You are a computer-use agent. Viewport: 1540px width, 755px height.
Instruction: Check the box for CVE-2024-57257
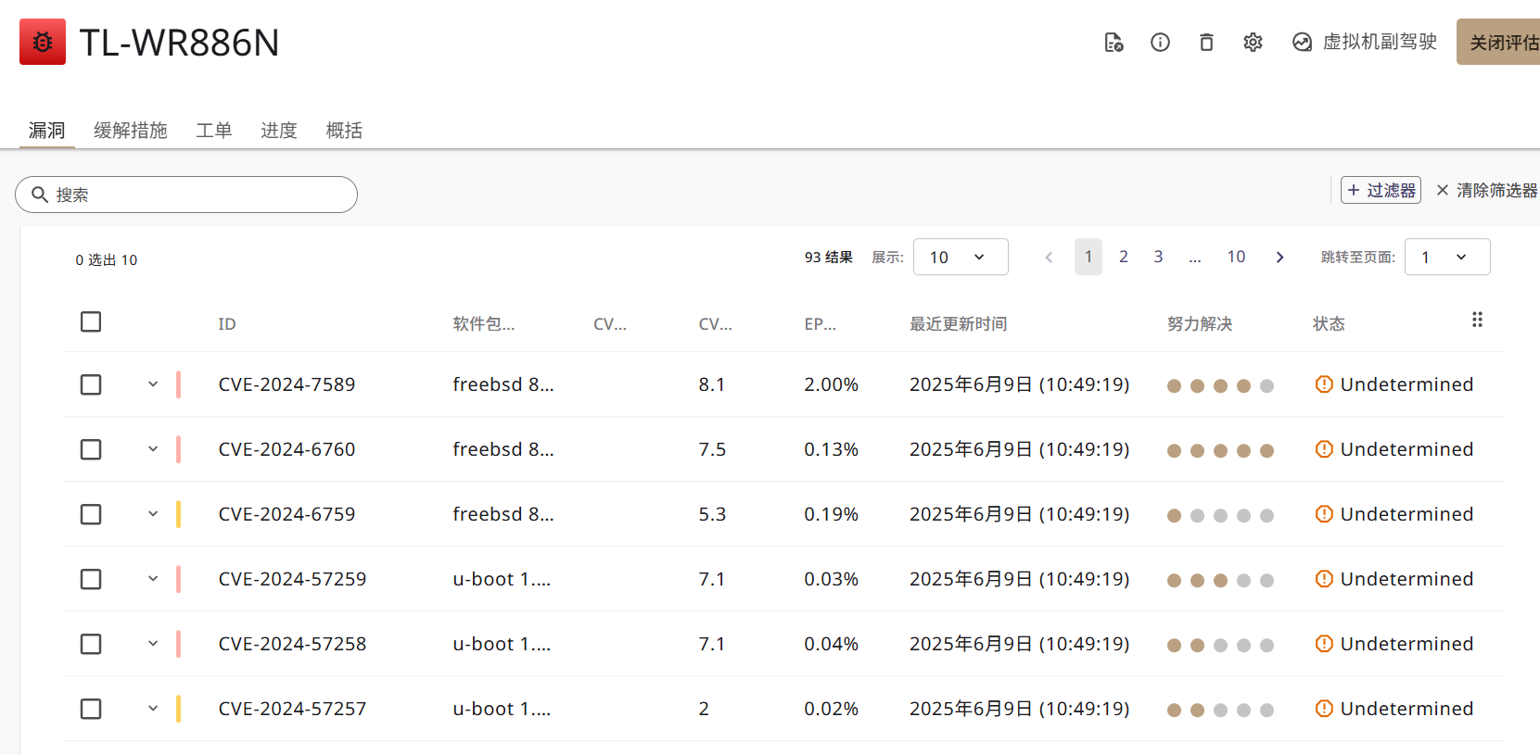click(x=91, y=709)
